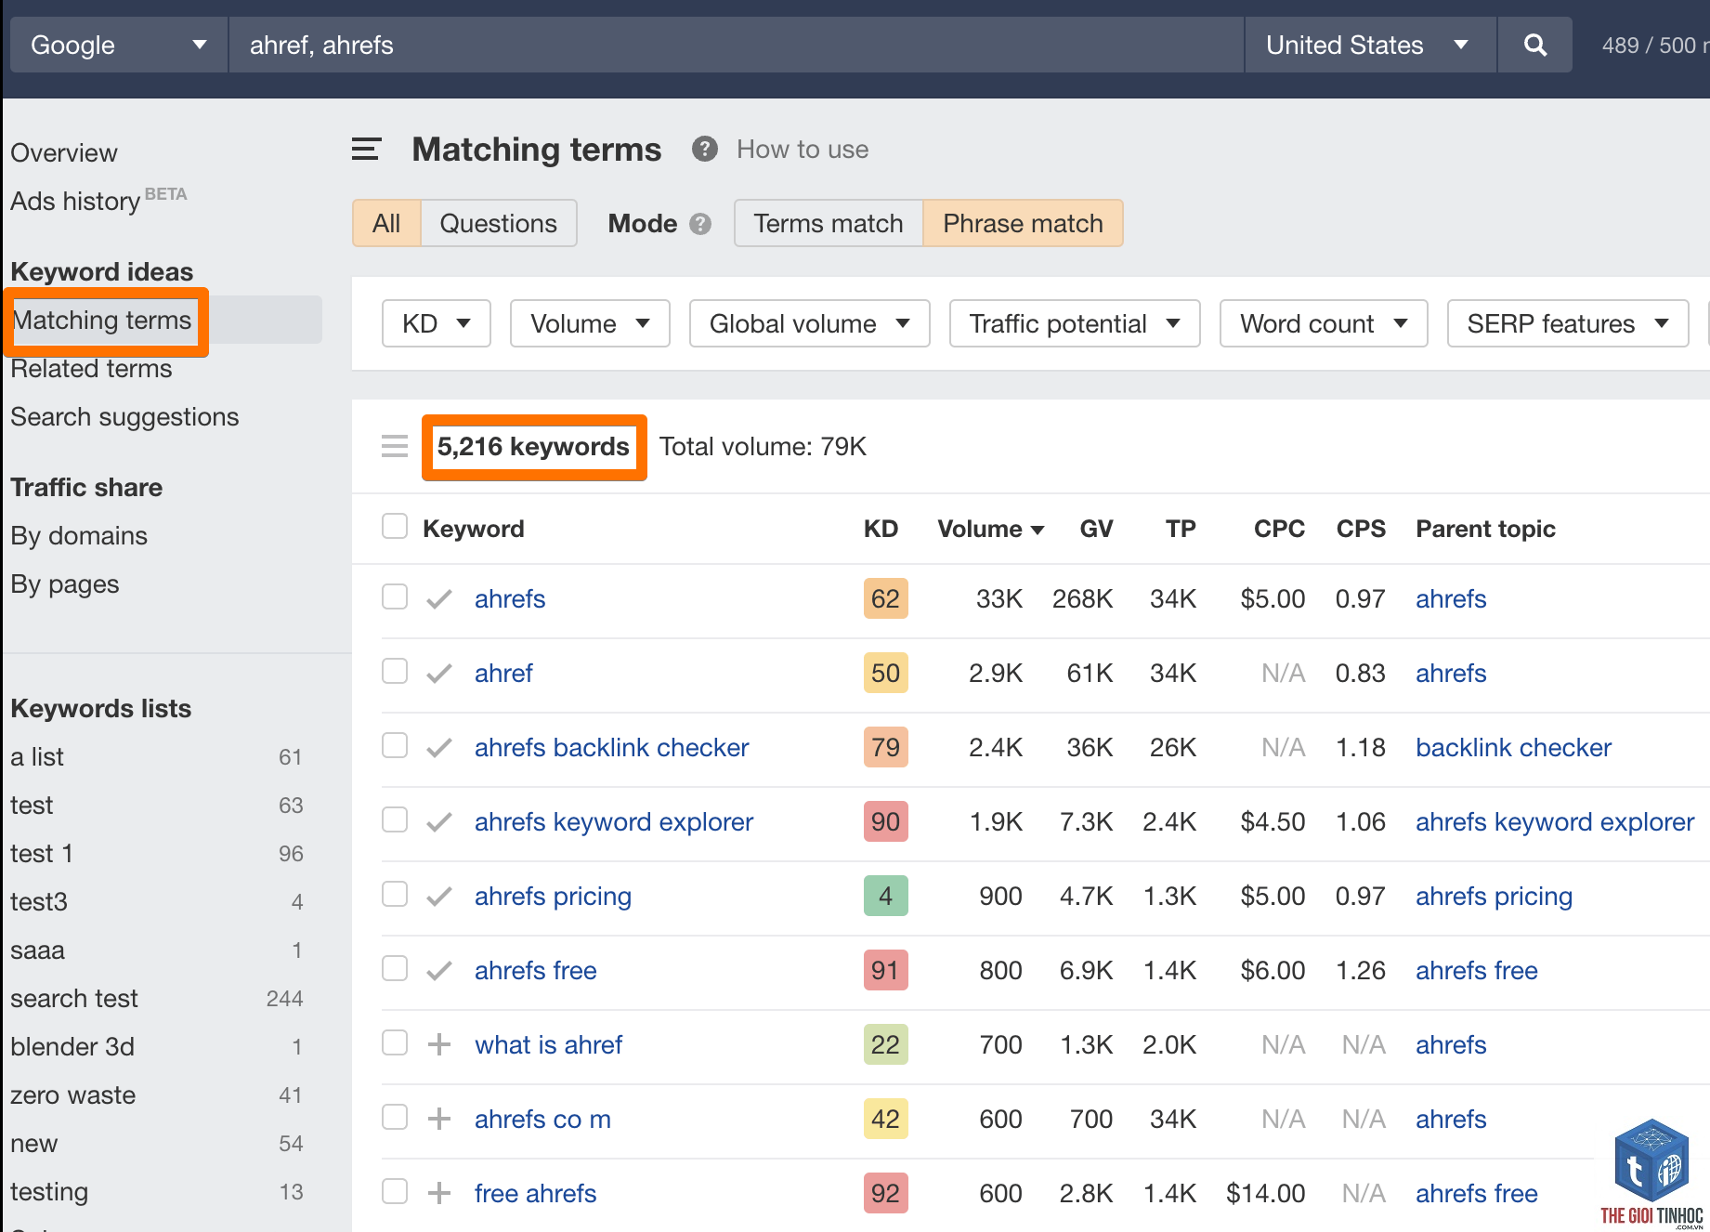Select the All tab
The height and width of the screenshot is (1232, 1710).
pos(386,223)
